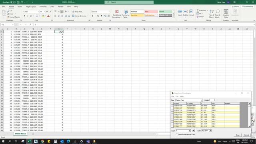Click the Percent Style icon
Image resolution: width=256 pixels, height=144 pixels.
98,16
